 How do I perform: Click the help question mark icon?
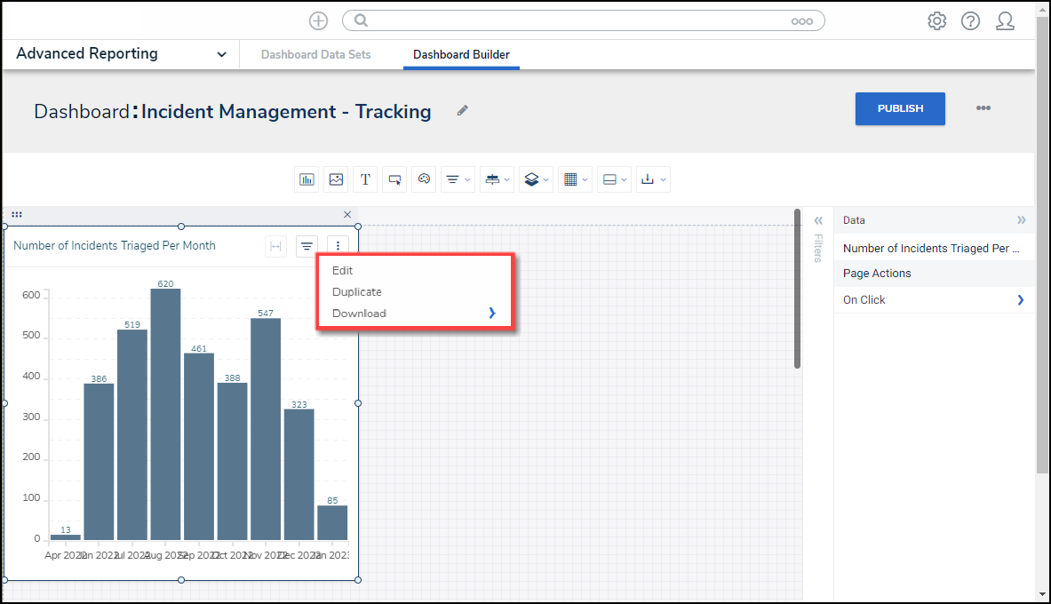coord(970,21)
